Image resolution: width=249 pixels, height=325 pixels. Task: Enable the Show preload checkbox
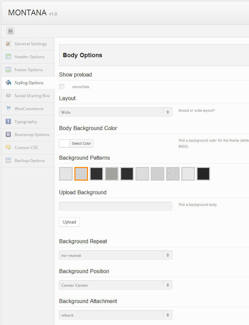(x=62, y=87)
